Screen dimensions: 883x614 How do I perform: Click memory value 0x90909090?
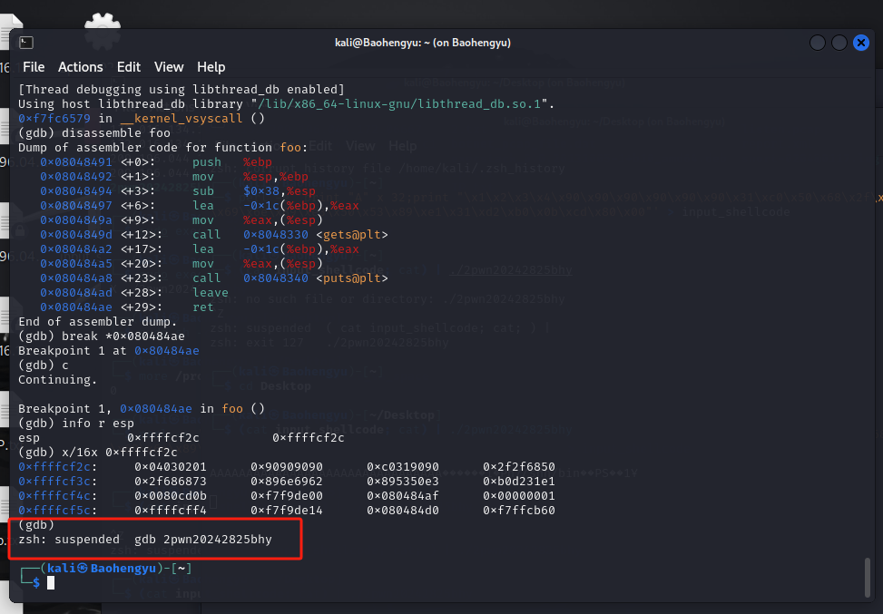pyautogui.click(x=287, y=467)
